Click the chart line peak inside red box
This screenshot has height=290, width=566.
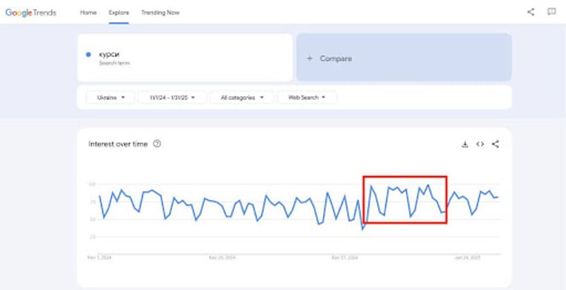428,185
